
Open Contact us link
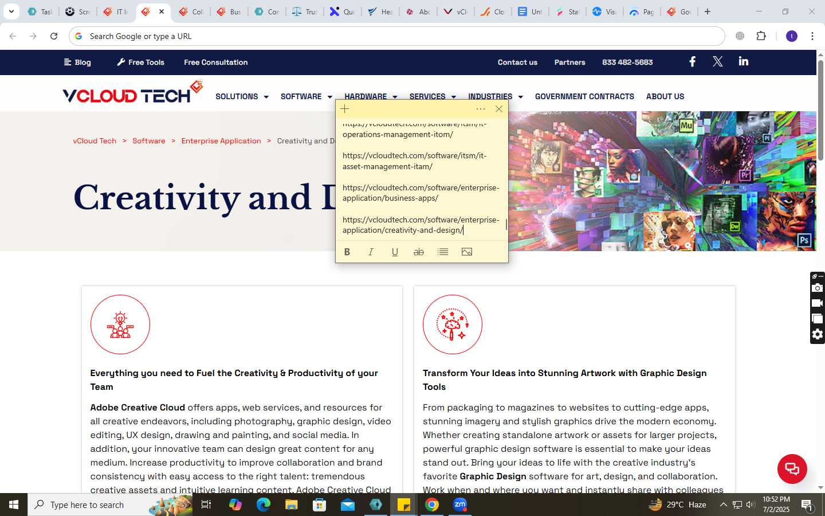click(x=517, y=62)
